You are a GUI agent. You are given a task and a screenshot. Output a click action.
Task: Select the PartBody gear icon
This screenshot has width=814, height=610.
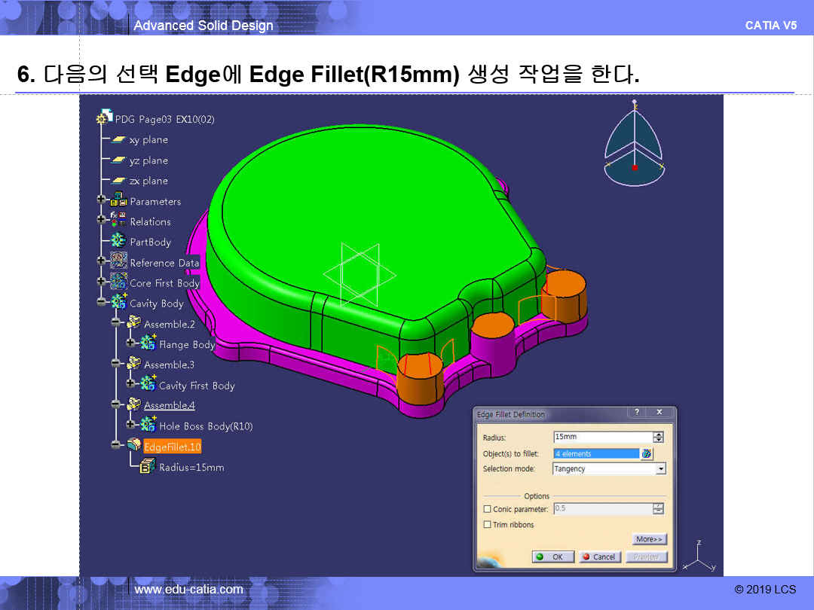coord(118,242)
